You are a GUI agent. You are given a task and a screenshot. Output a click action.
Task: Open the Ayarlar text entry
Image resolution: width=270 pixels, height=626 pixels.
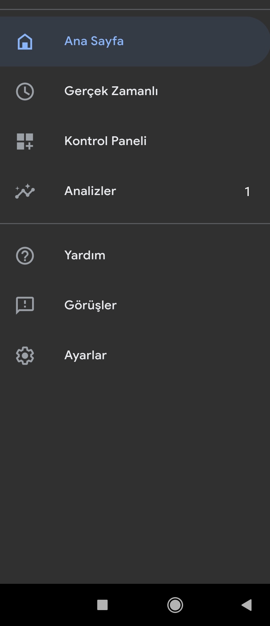click(x=86, y=355)
